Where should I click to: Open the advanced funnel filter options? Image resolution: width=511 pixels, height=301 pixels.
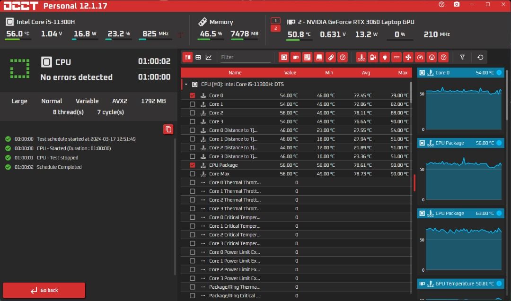462,57
